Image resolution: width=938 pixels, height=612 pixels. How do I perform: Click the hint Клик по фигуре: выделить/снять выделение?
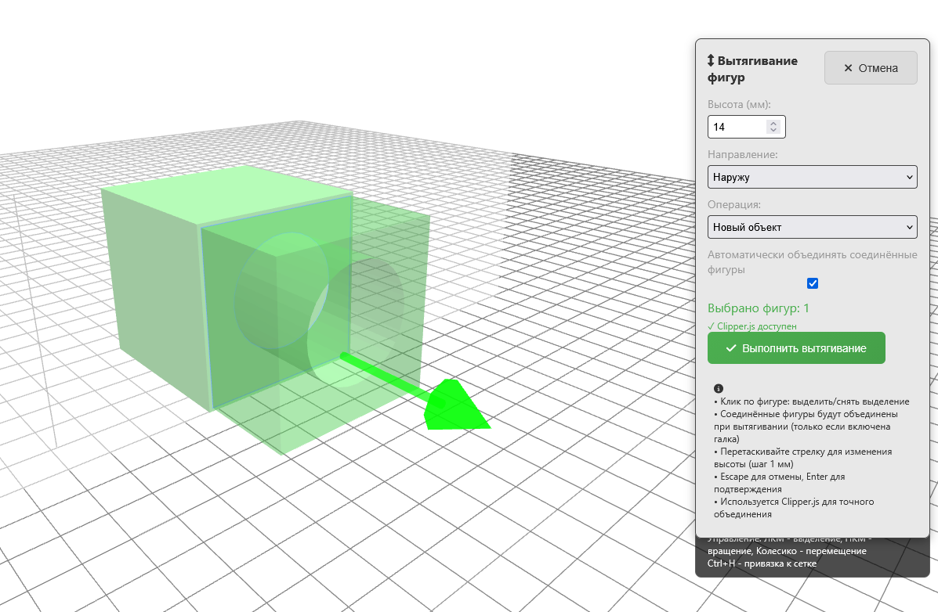point(812,401)
